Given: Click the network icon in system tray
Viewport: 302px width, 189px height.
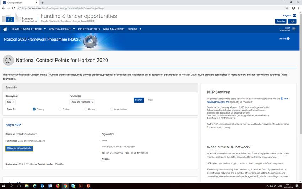Looking at the screenshot, I should pyautogui.click(x=271, y=186).
